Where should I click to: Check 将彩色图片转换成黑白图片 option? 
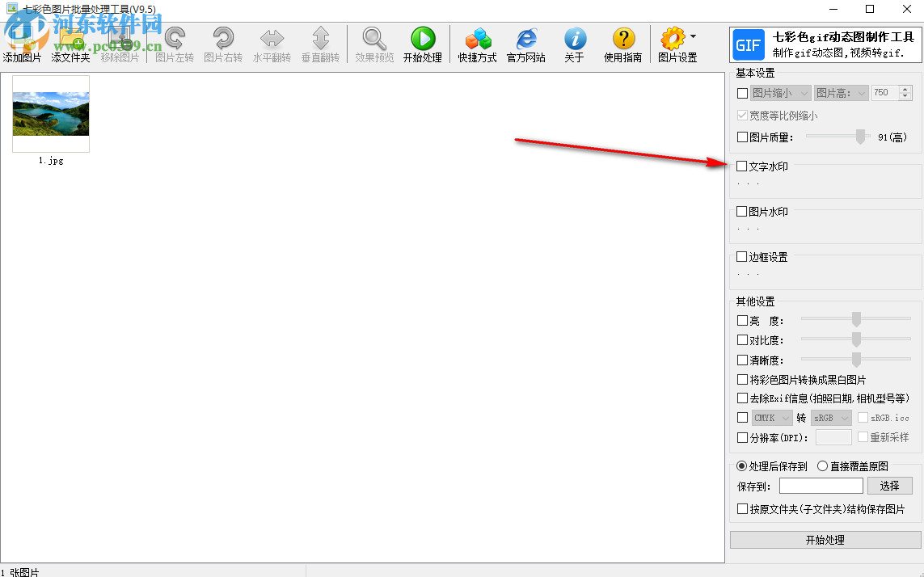click(742, 380)
